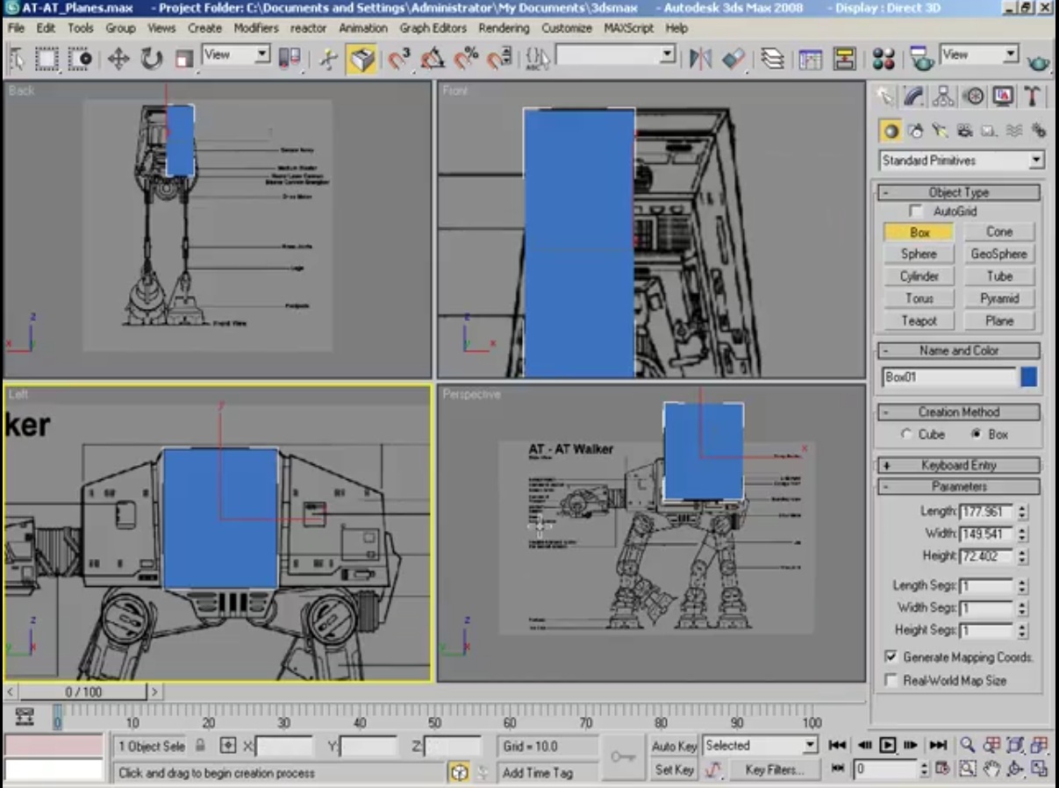This screenshot has width=1059, height=788.
Task: Open the reference coordinate system View dropdown
Action: tap(236, 54)
